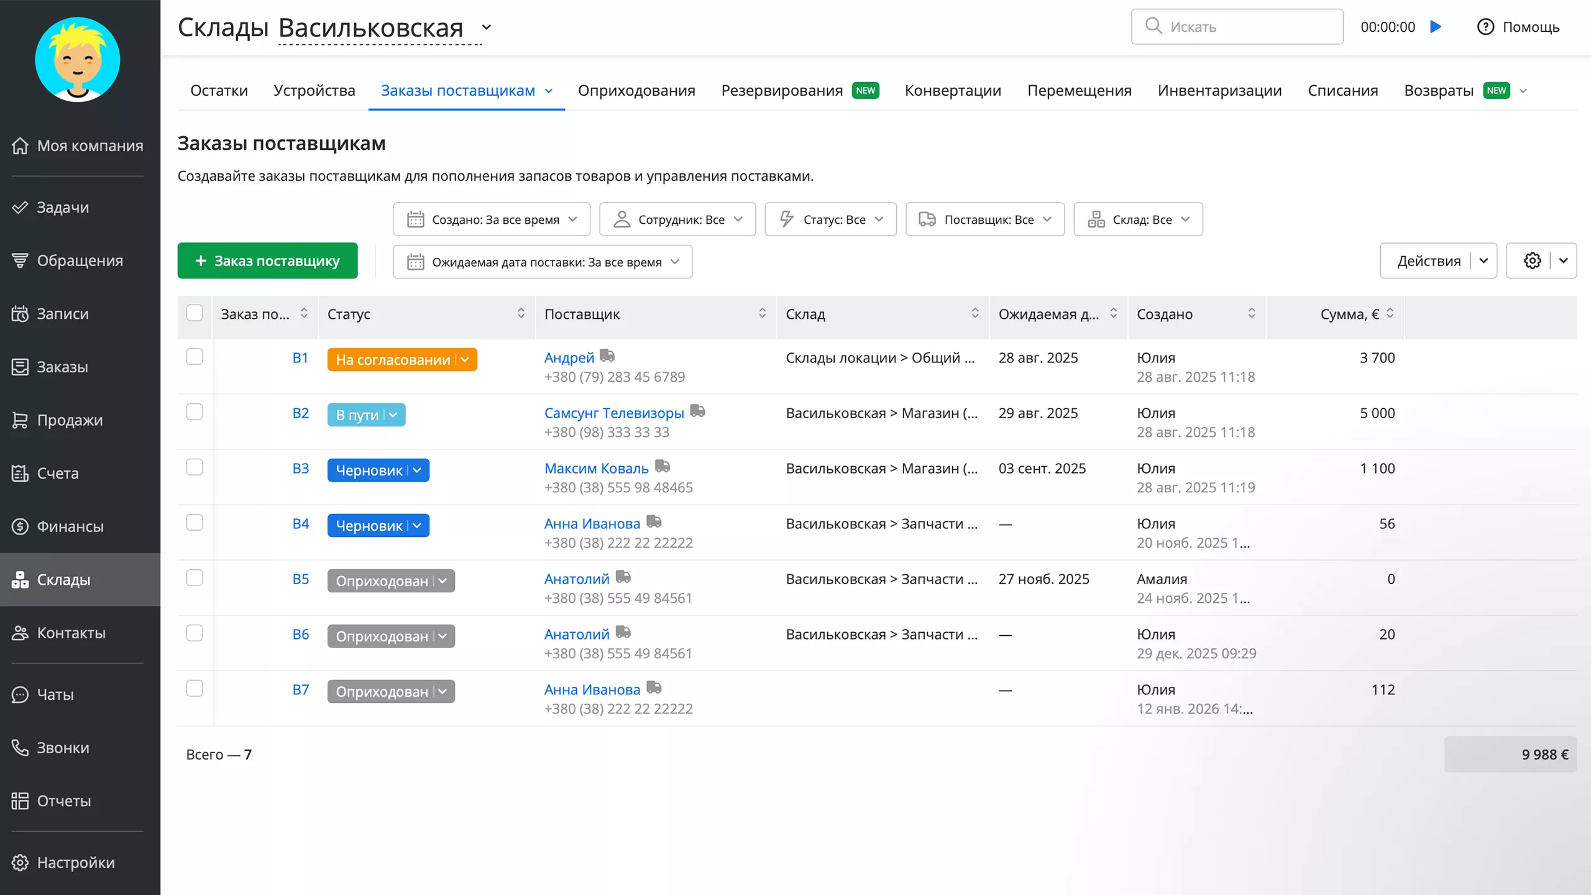Open Финансы from the sidebar

[x=70, y=526]
